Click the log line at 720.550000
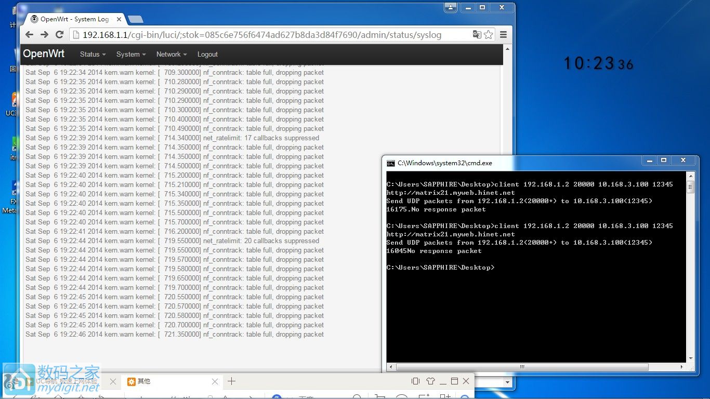 click(175, 297)
